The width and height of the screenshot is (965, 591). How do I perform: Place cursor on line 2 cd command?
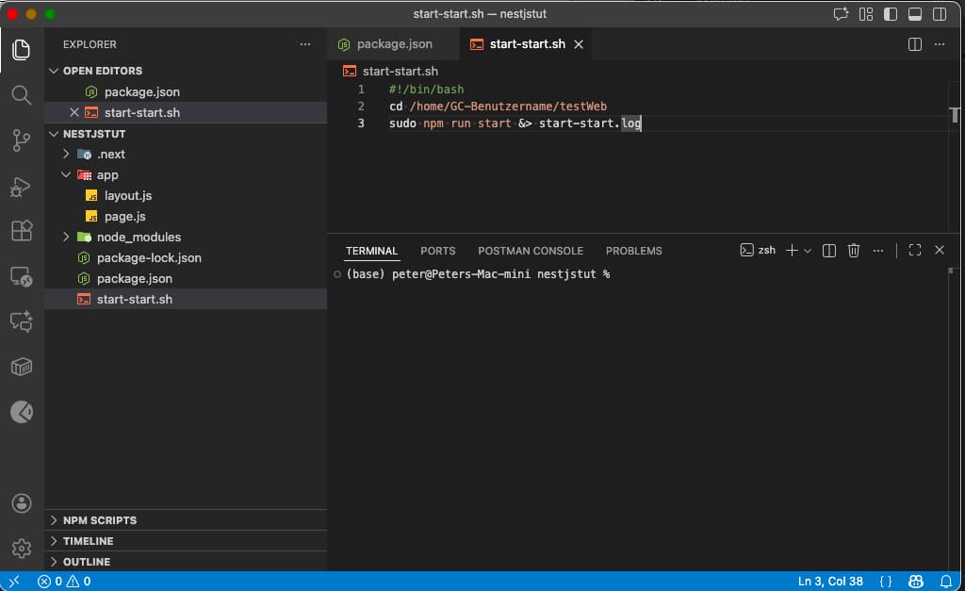point(498,107)
